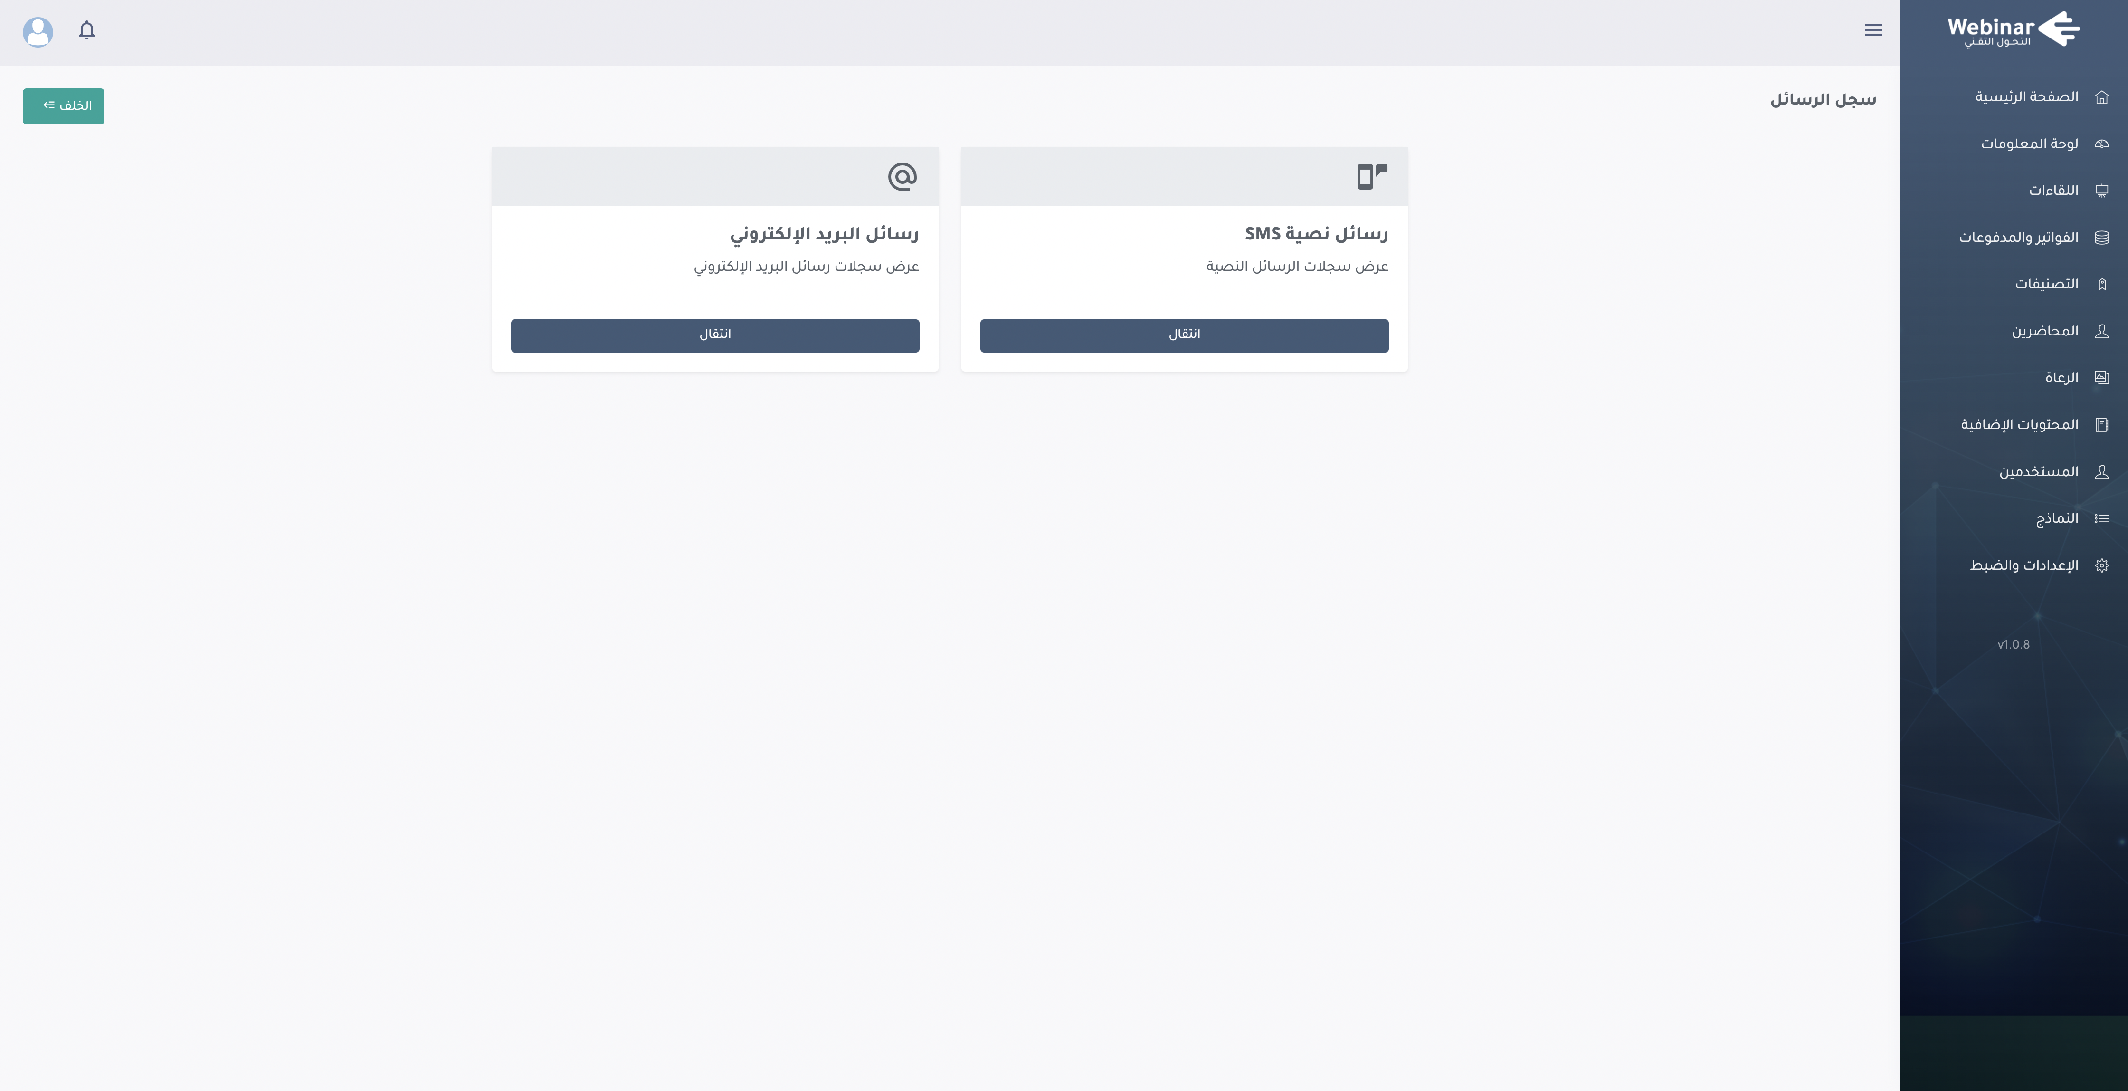This screenshot has width=2128, height=1091.
Task: Toggle the hamburger sidebar menu icon
Action: tap(1873, 30)
